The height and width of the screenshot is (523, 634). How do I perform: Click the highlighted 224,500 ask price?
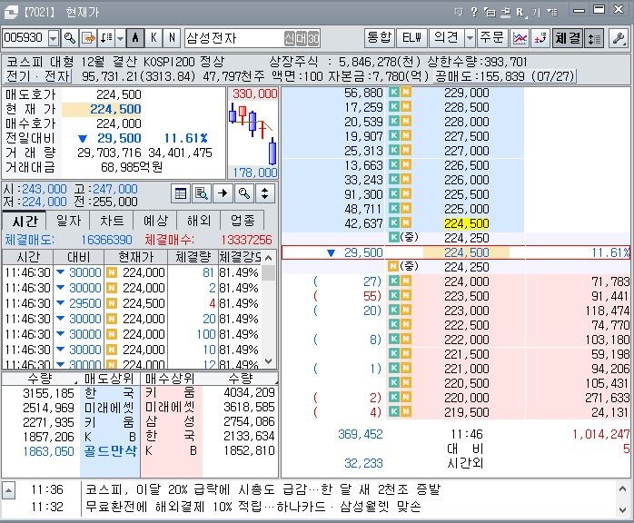tap(467, 223)
